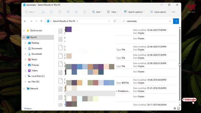Click the Desktop folder icon
Image resolution: width=201 pixels, height=113 pixels.
[29, 43]
